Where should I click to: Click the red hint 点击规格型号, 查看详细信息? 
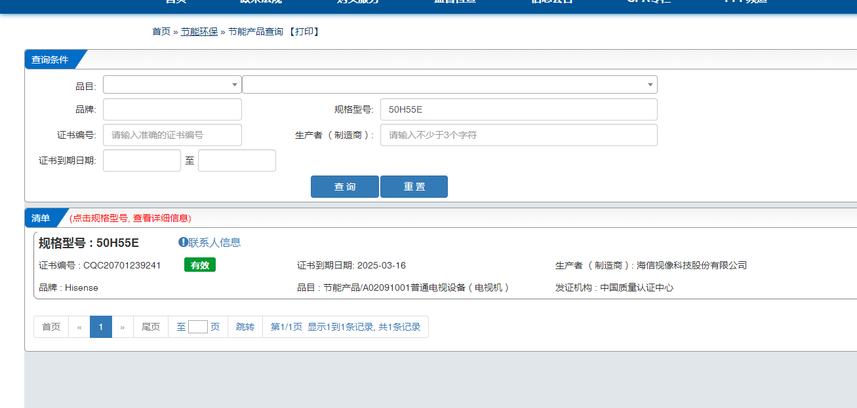coord(130,218)
